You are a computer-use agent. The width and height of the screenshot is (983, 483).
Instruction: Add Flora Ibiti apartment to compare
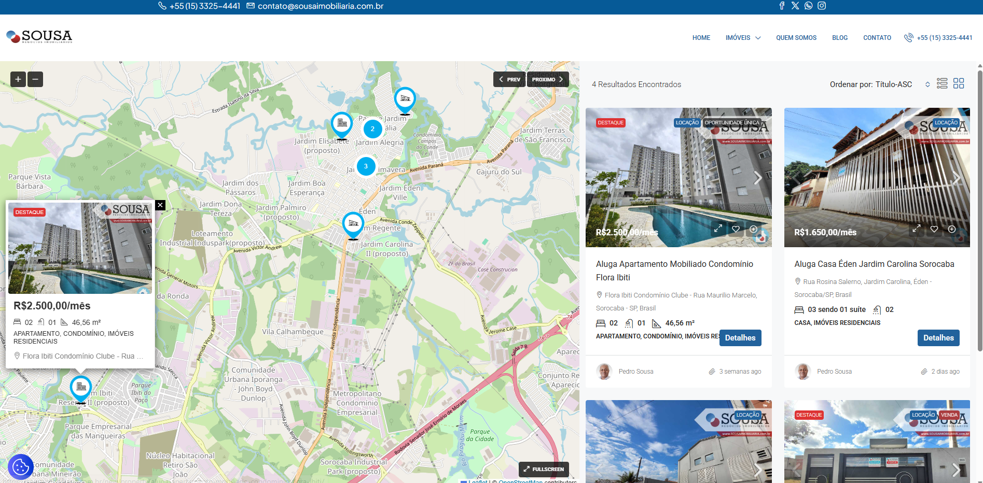tap(754, 229)
